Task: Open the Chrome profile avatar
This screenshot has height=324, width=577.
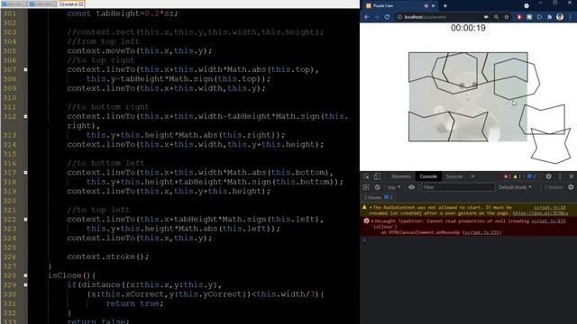Action: click(x=560, y=17)
